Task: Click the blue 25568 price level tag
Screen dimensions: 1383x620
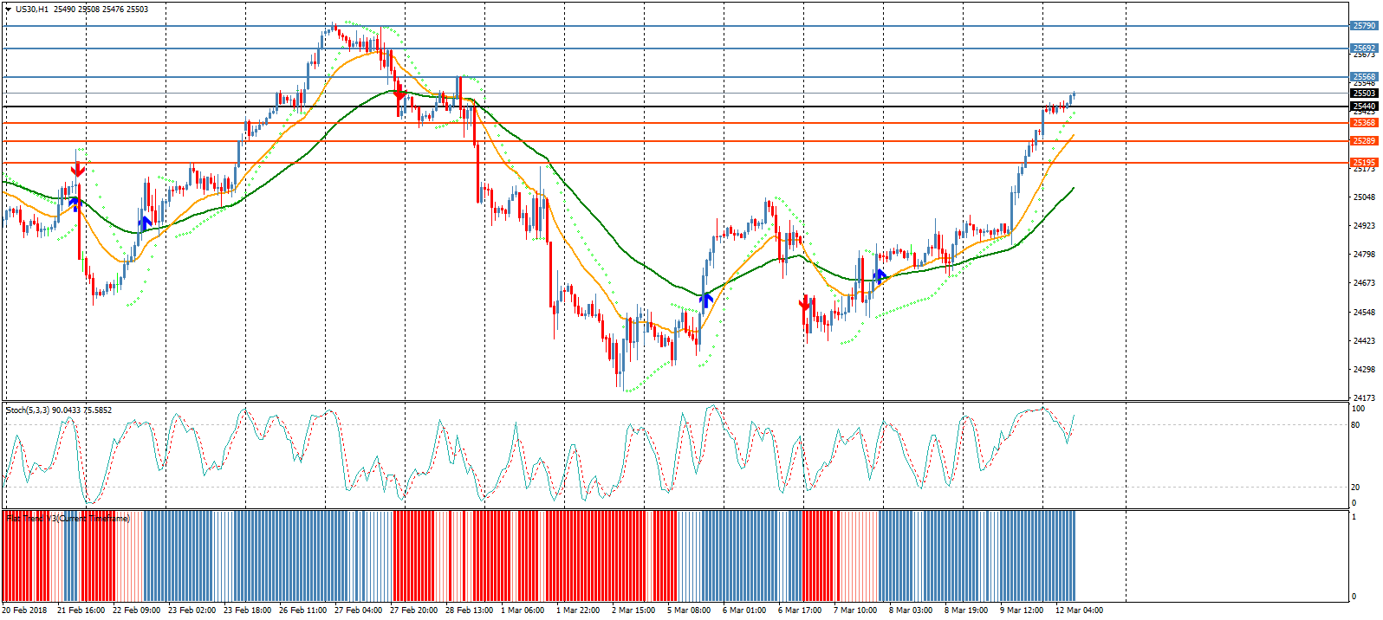Action: tap(1364, 77)
